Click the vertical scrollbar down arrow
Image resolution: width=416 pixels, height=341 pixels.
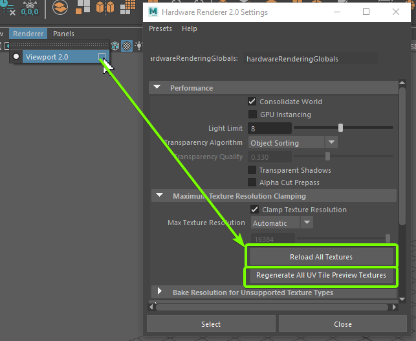402,299
